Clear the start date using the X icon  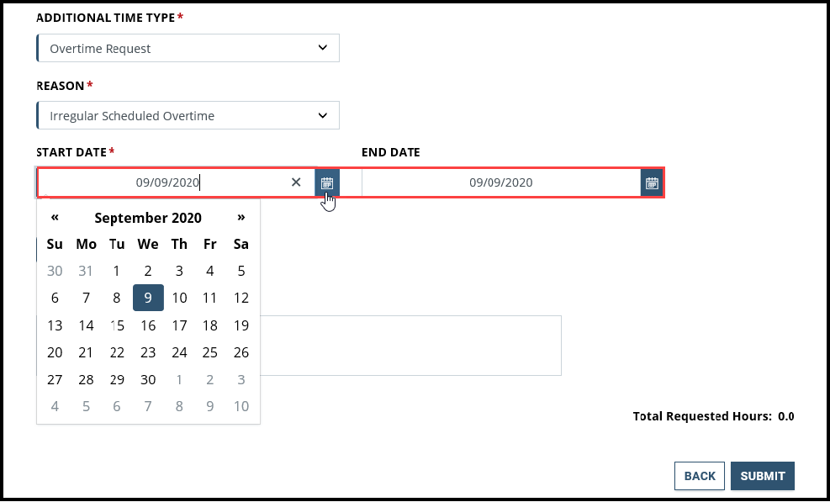296,182
